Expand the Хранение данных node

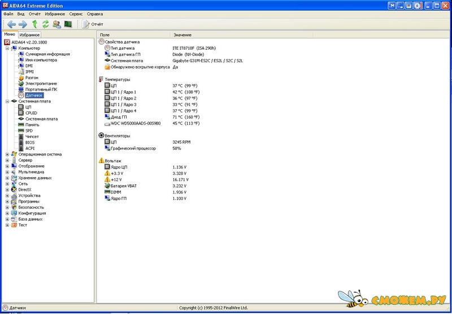[x=7, y=178]
